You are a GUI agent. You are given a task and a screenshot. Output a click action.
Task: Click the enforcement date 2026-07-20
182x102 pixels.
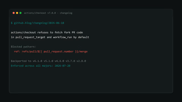point(63,66)
